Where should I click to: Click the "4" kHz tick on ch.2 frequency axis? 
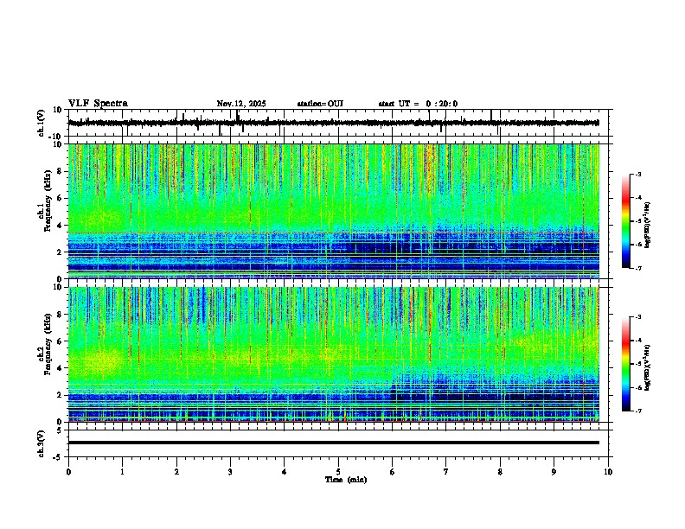coord(61,368)
